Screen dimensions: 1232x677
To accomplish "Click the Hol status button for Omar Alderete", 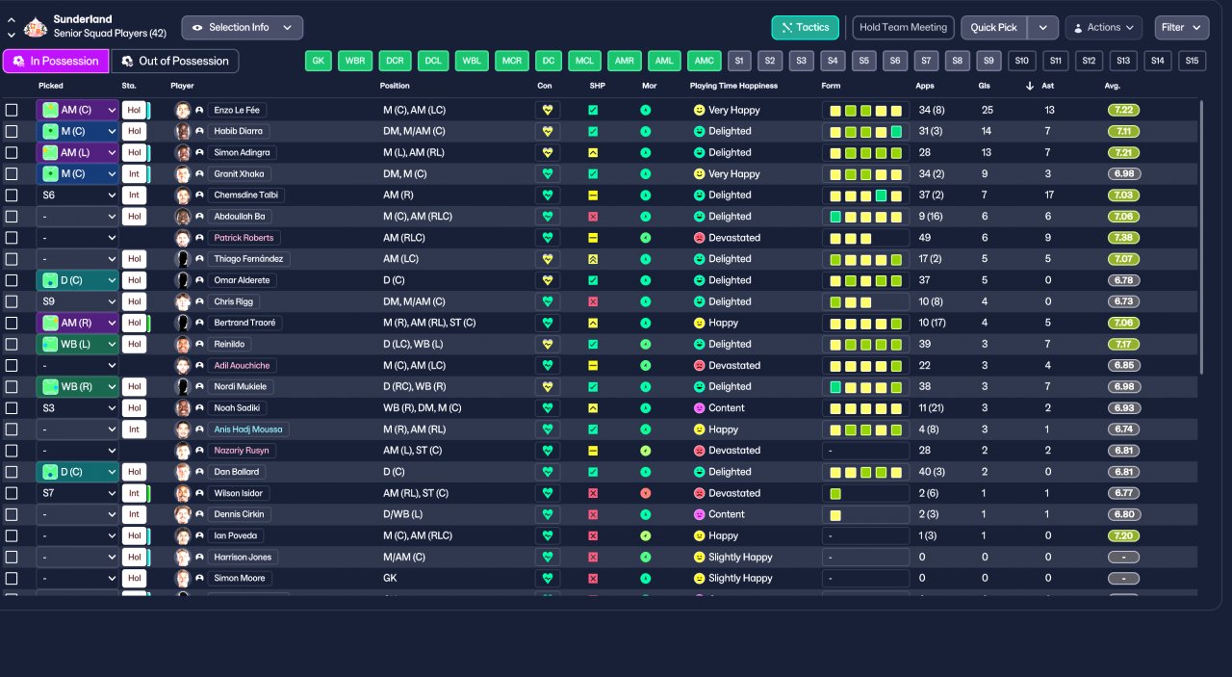I will (x=134, y=280).
